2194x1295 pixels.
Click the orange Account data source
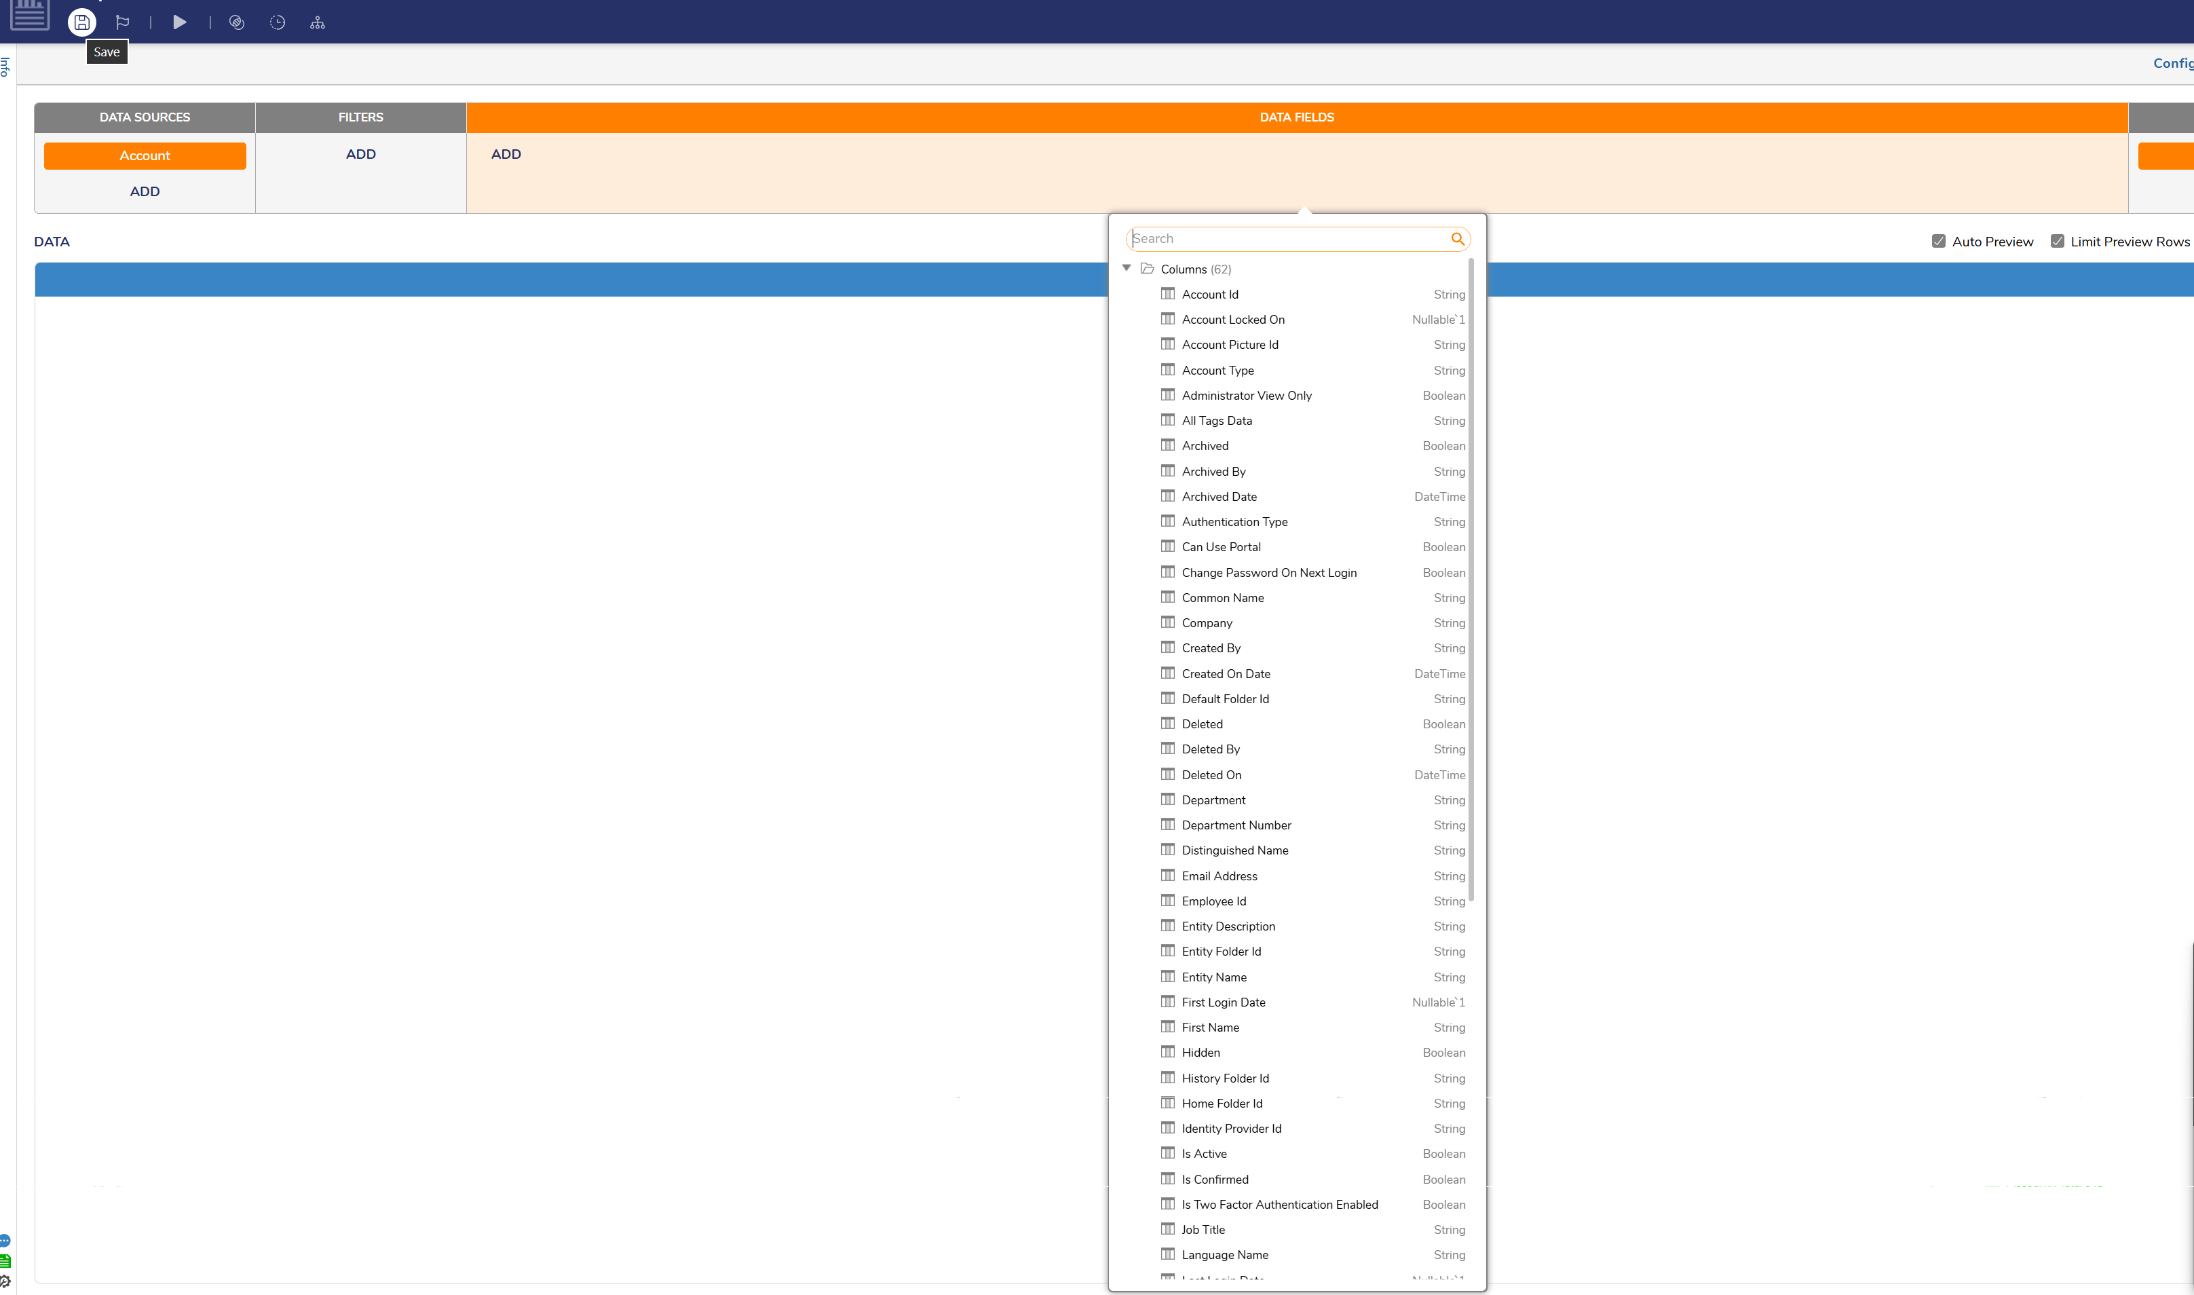[145, 155]
